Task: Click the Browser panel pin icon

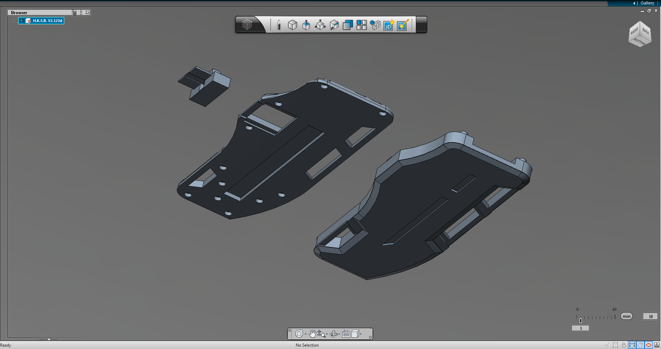Action: [x=81, y=12]
